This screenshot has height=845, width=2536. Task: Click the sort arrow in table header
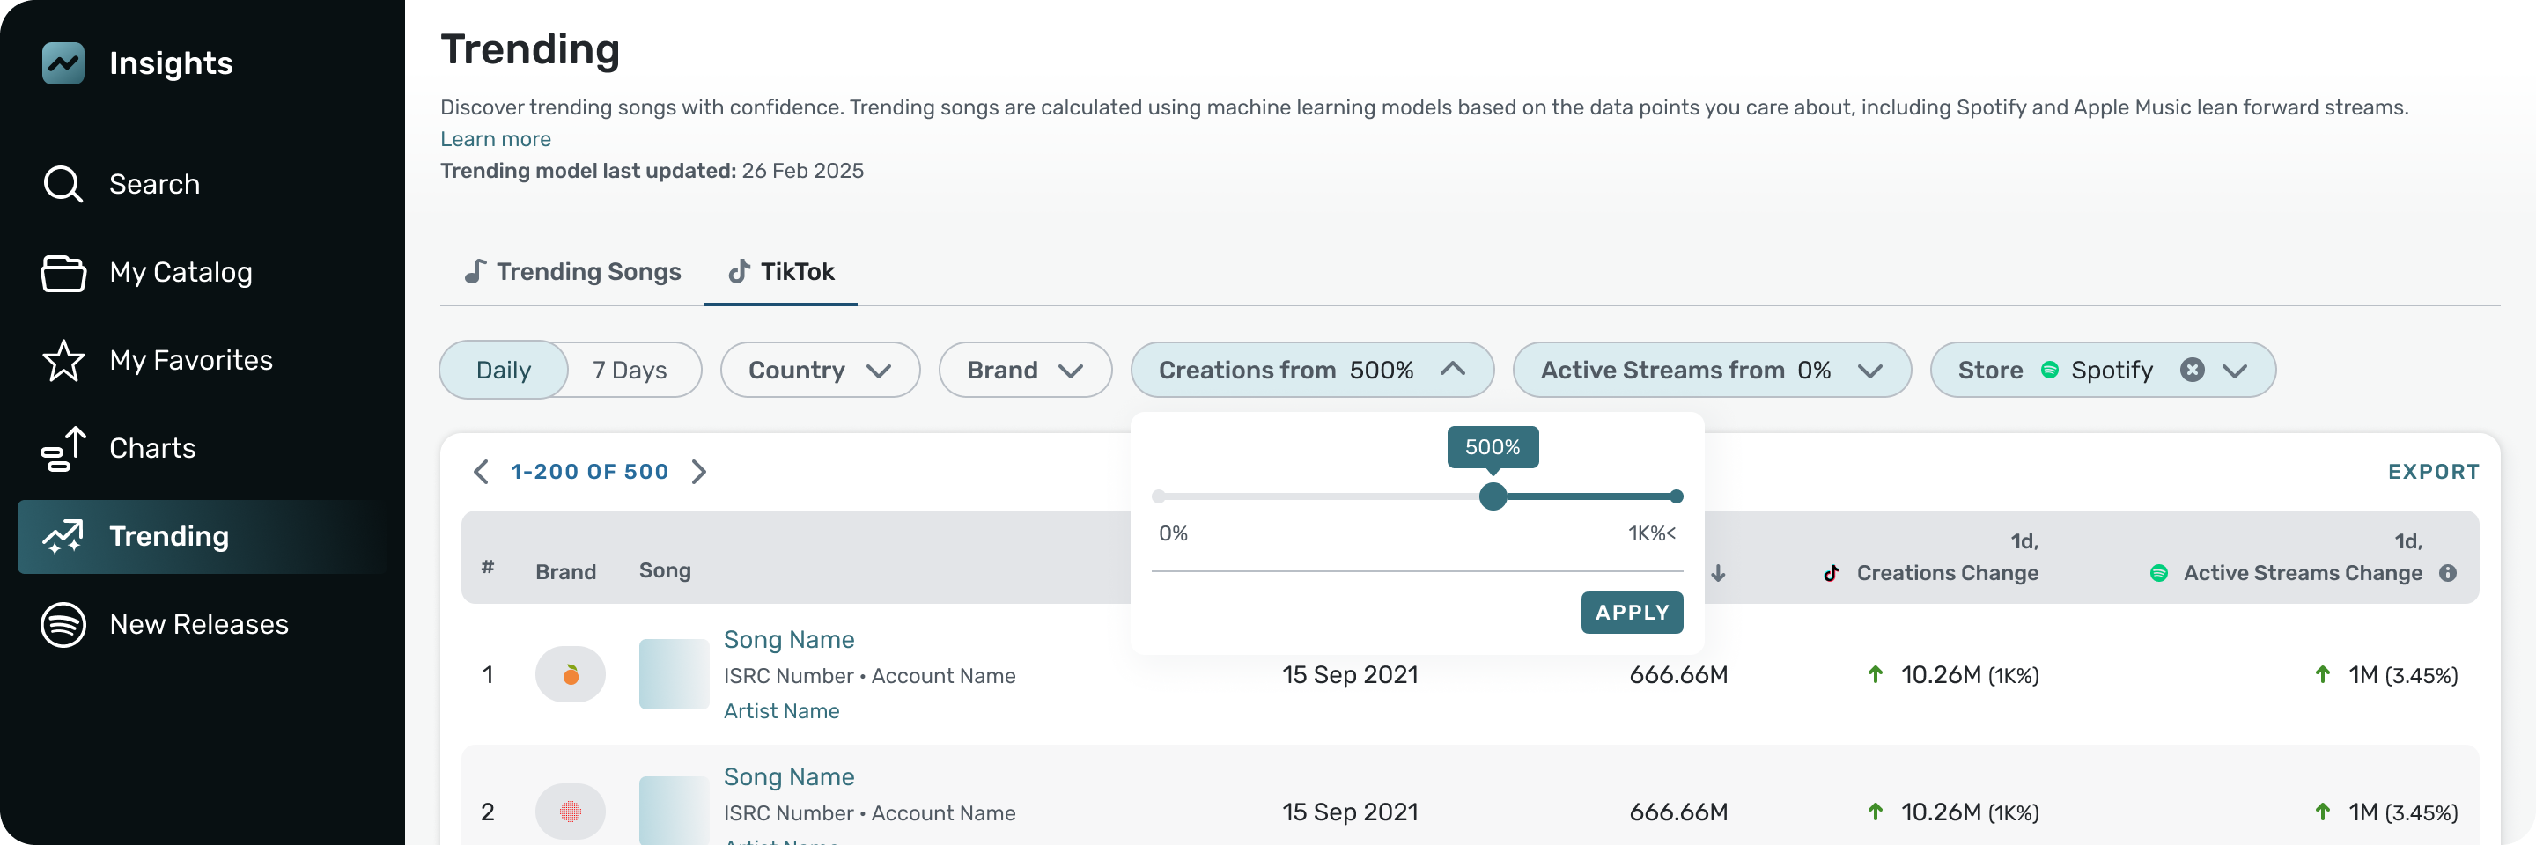(x=1718, y=574)
